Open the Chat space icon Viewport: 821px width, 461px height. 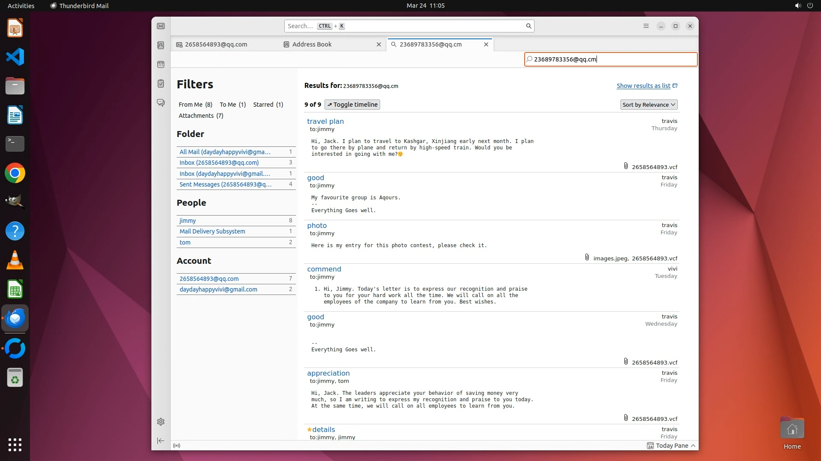click(161, 103)
